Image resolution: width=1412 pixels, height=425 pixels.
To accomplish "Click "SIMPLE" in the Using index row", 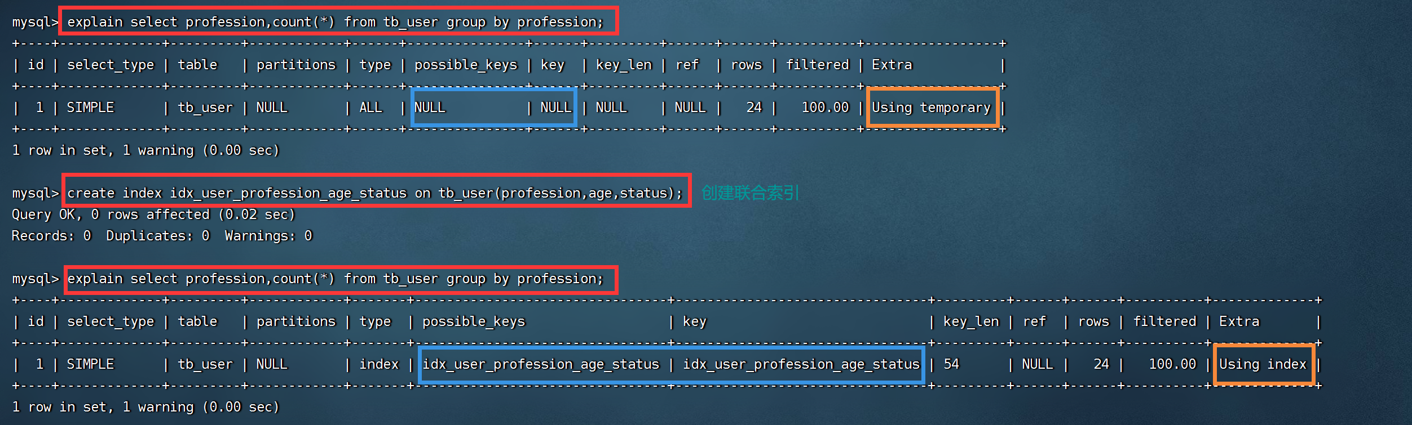I will (x=90, y=364).
